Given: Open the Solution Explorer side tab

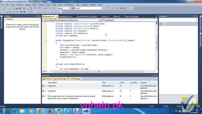Looking at the screenshot, I should 201,24.
